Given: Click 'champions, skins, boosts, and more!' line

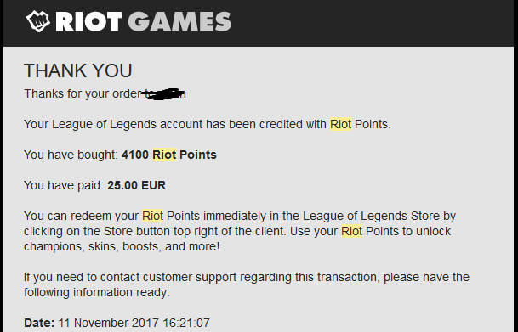Looking at the screenshot, I should [x=122, y=246].
